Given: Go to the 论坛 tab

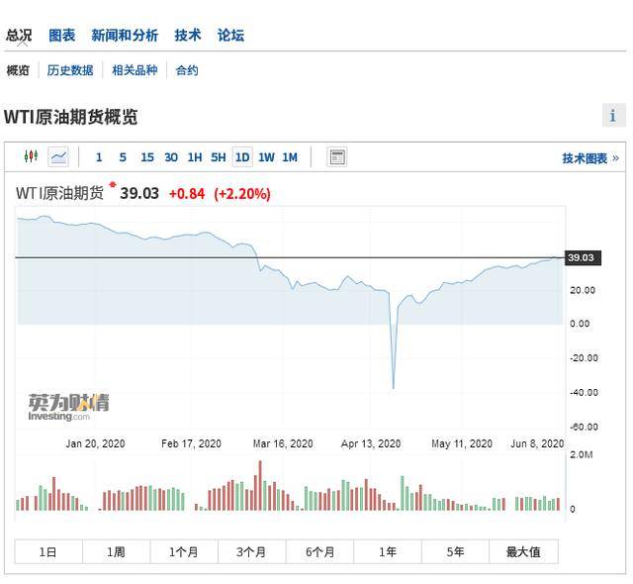Looking at the screenshot, I should [230, 35].
